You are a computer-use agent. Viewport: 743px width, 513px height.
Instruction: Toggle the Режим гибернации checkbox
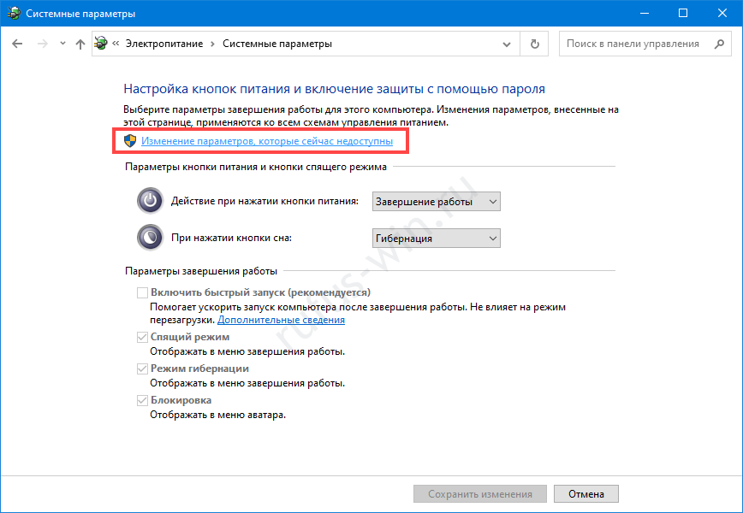click(x=142, y=369)
